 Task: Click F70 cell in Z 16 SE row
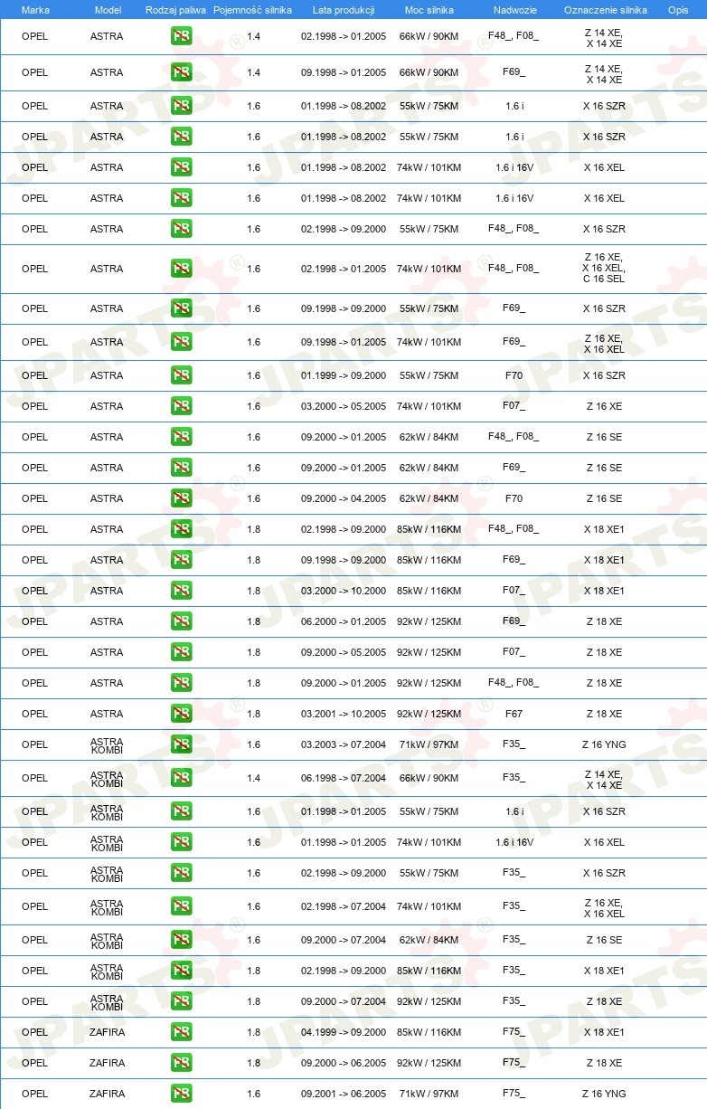514,498
